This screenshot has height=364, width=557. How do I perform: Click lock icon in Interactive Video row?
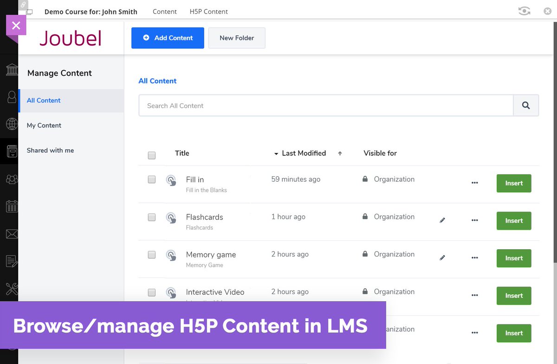click(x=365, y=291)
